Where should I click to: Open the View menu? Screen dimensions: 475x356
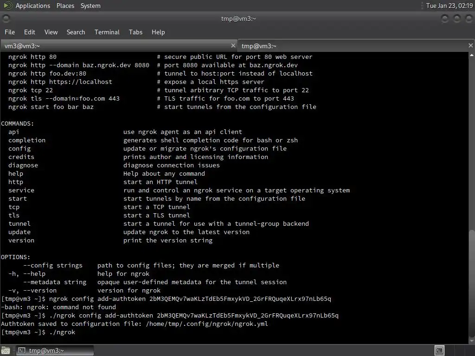(51, 32)
